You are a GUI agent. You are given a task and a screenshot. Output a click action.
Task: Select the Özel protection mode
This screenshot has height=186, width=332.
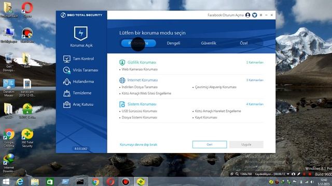[244, 43]
